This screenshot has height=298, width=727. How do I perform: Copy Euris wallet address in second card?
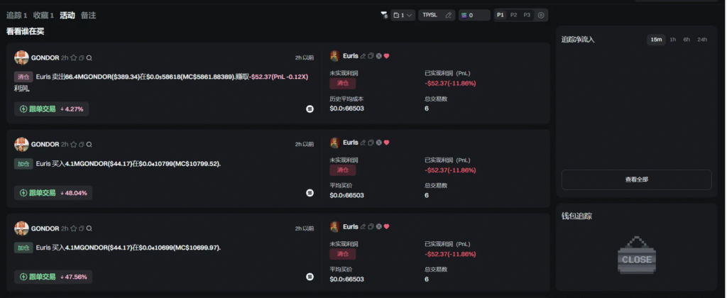click(371, 143)
